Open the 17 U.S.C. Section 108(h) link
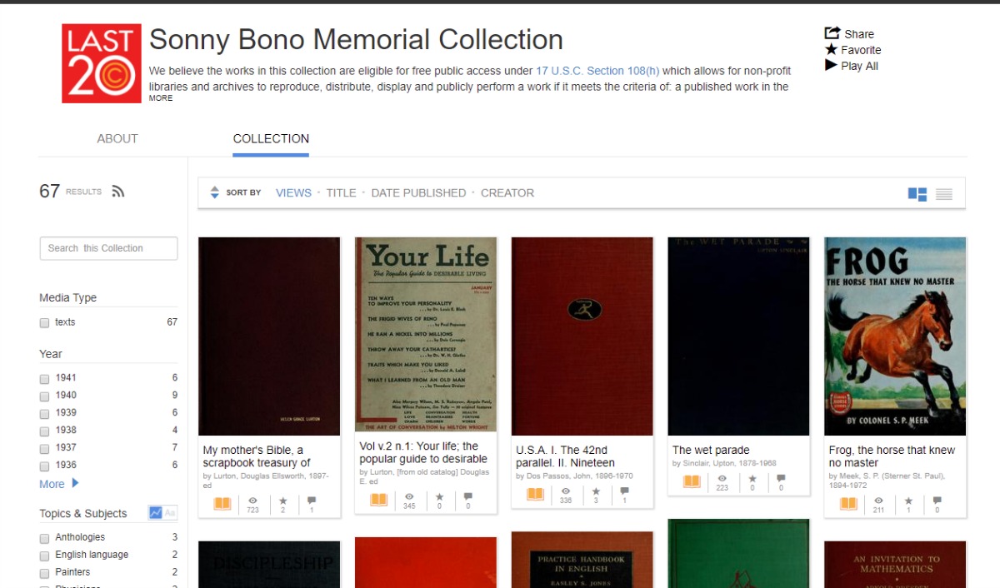 pyautogui.click(x=597, y=71)
